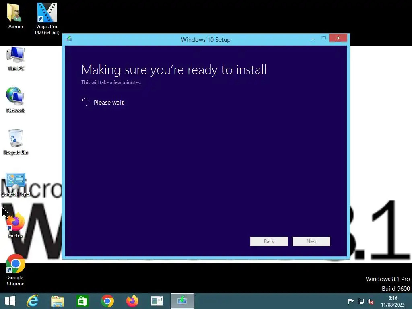This screenshot has height=309, width=412.
Task: Open clock showing 8:16 date
Action: point(393,301)
